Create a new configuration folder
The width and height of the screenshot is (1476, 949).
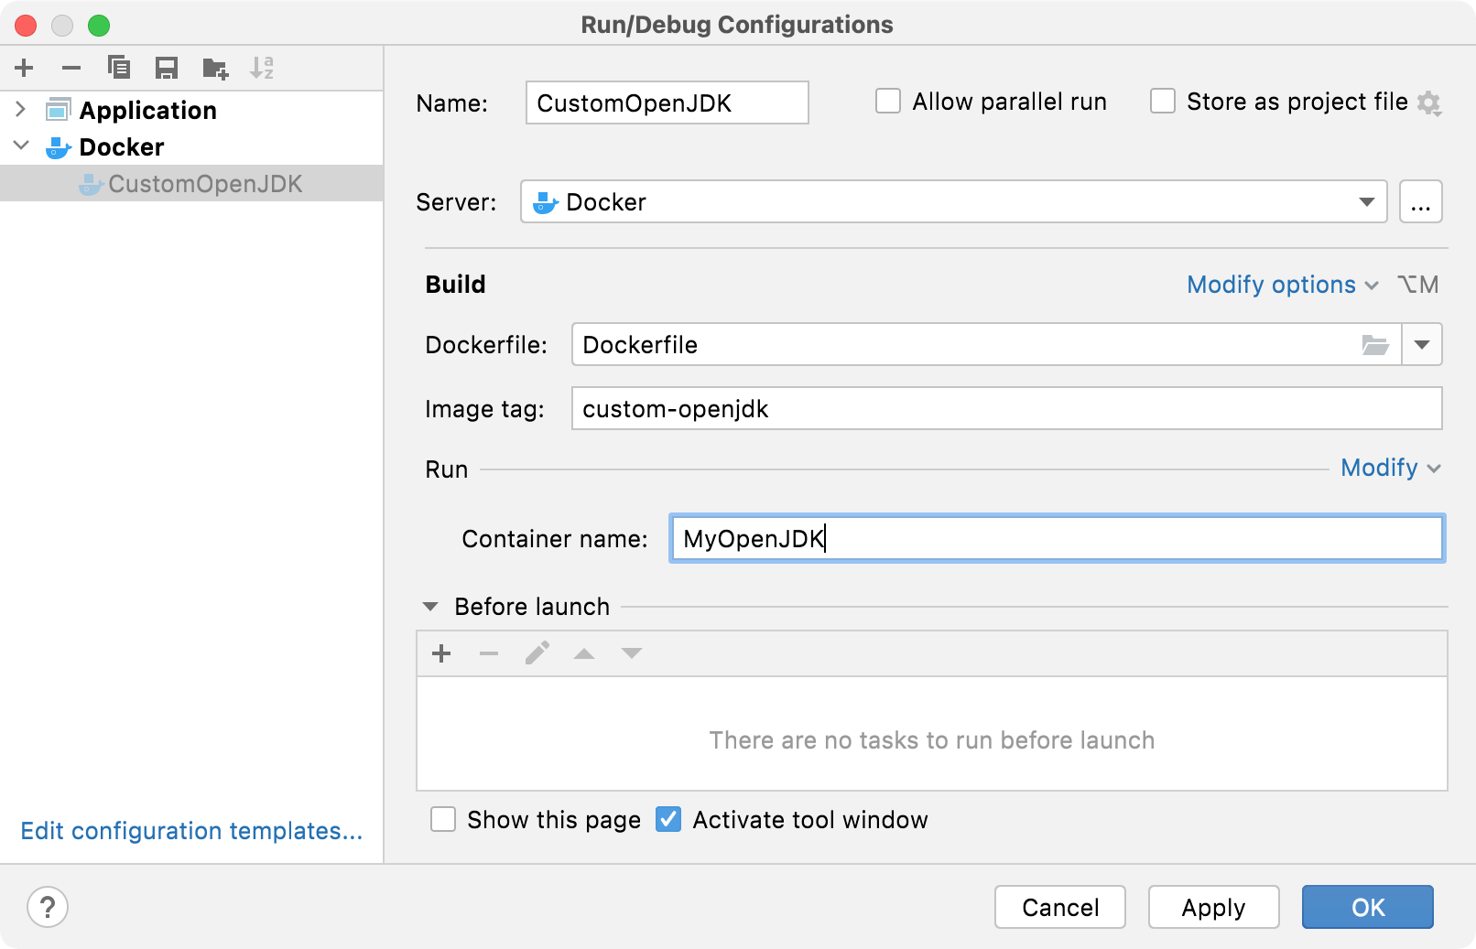pos(215,68)
